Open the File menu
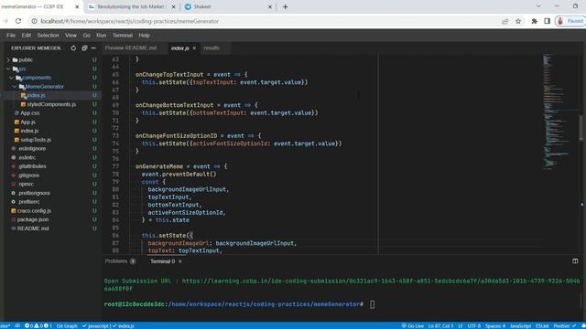Viewport: 586px width, 329px height. pos(11,36)
